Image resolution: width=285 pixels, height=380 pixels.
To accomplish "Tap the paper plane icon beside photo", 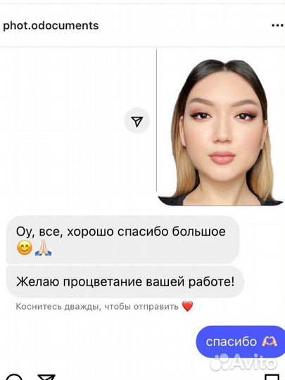I will coord(137,120).
